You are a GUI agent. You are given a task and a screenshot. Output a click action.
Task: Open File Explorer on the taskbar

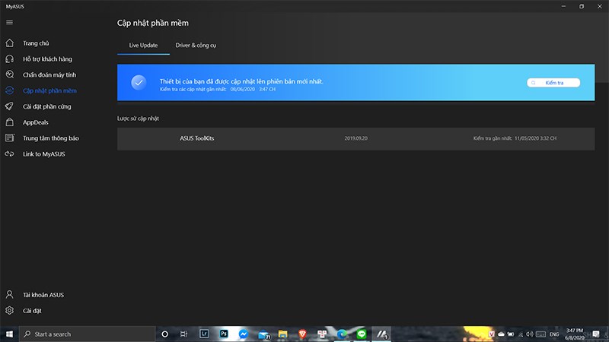(x=282, y=334)
